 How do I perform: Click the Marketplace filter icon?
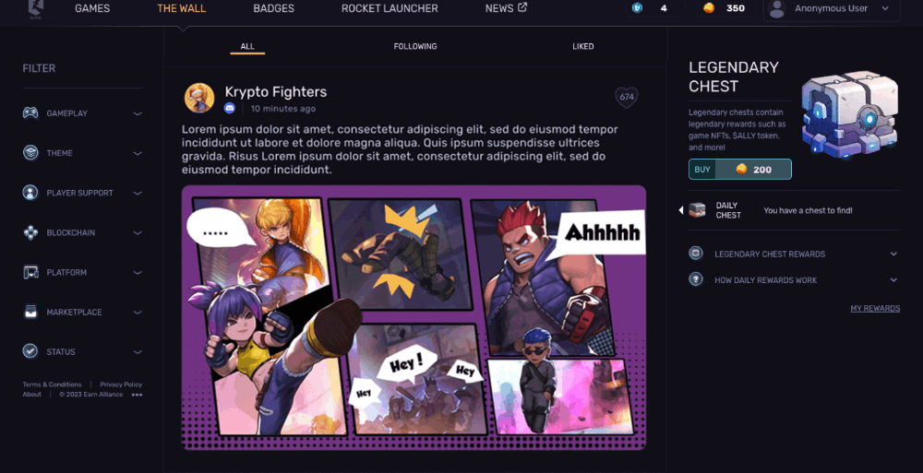point(30,313)
